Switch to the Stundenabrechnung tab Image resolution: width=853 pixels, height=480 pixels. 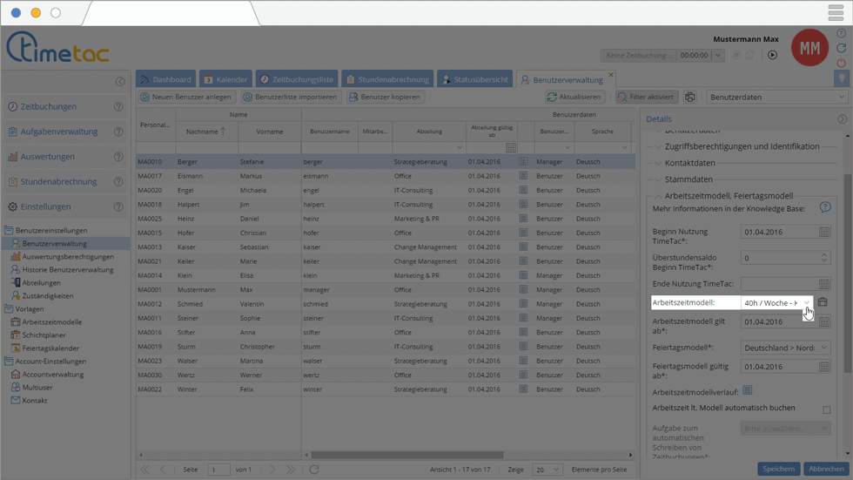coord(387,79)
